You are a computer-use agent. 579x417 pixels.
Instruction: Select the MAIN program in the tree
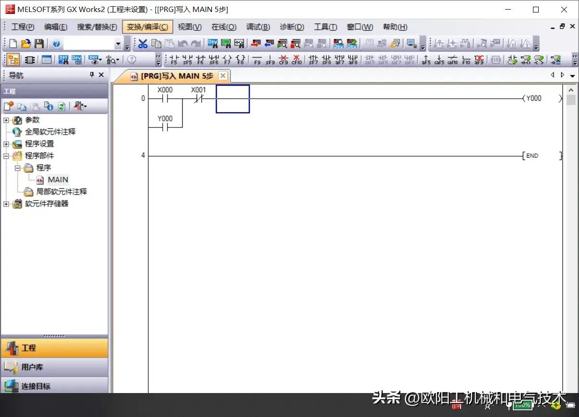58,180
